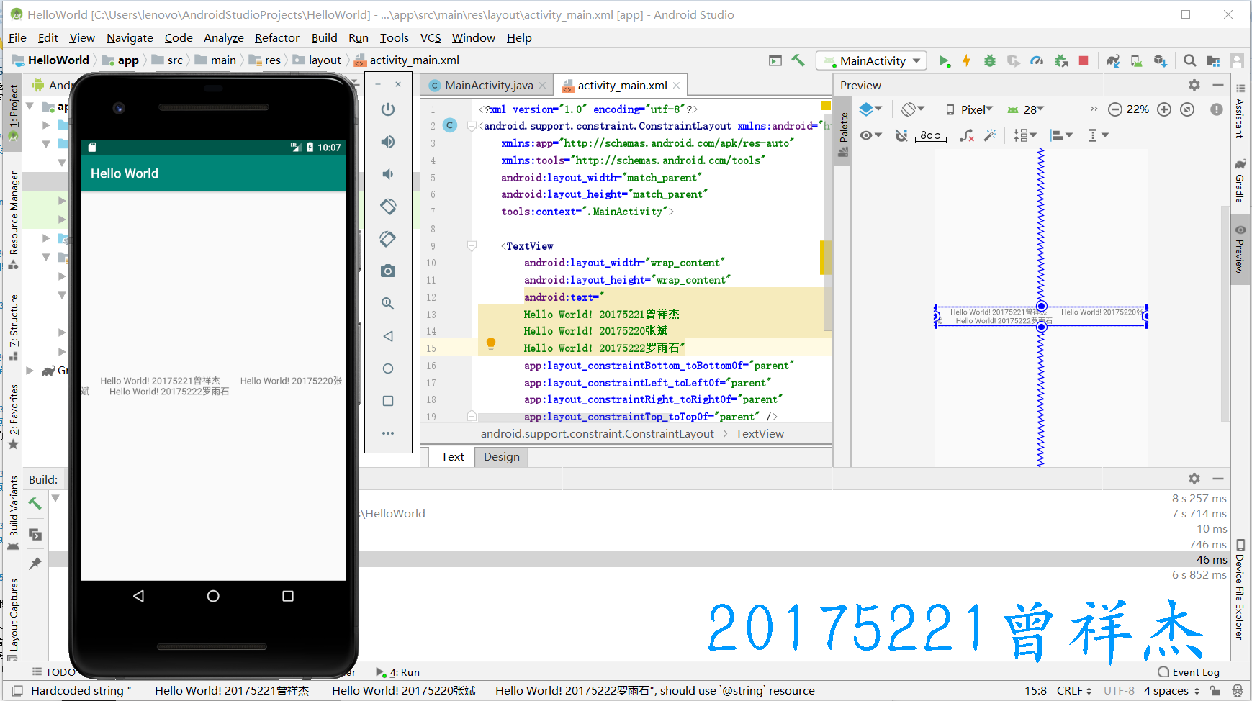
Task: Click the Preview panel settings gear
Action: pyautogui.click(x=1194, y=85)
